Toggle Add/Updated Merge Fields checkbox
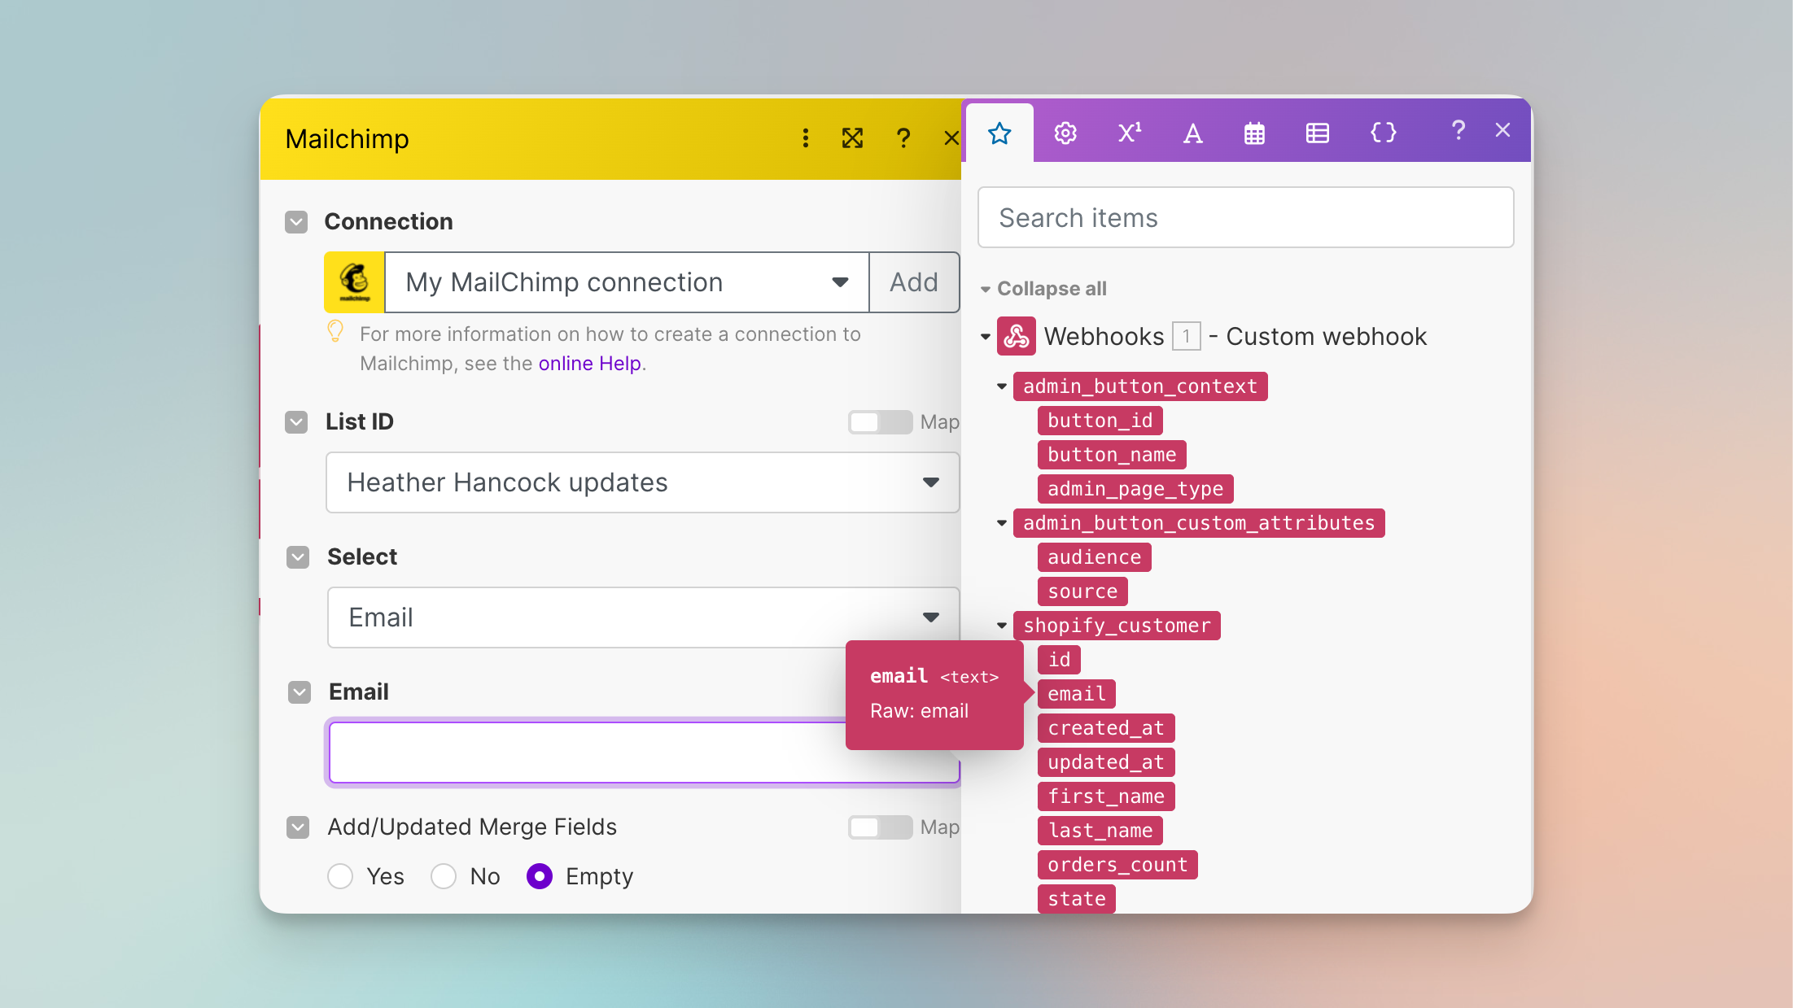Screen dimensions: 1793x1008 click(298, 827)
